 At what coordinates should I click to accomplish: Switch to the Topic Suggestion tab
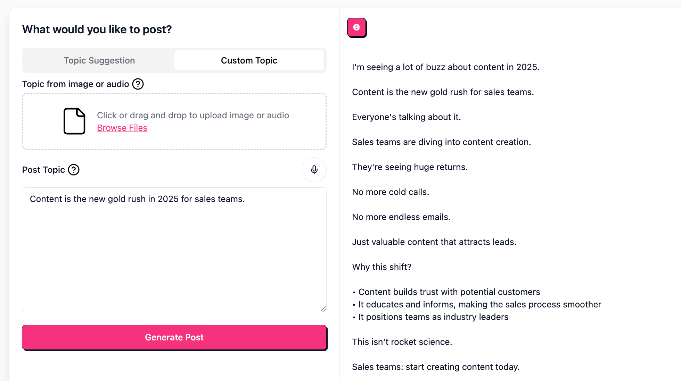coord(99,60)
